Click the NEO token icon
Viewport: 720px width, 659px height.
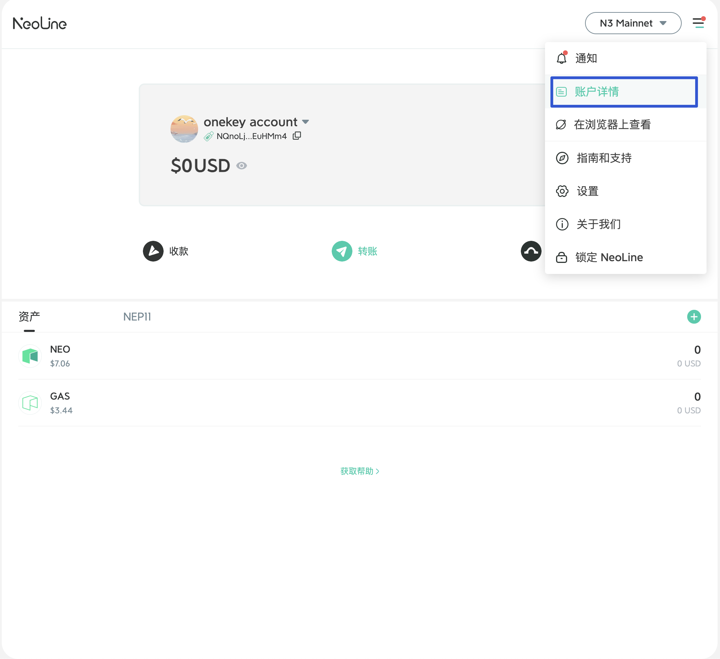(x=30, y=356)
